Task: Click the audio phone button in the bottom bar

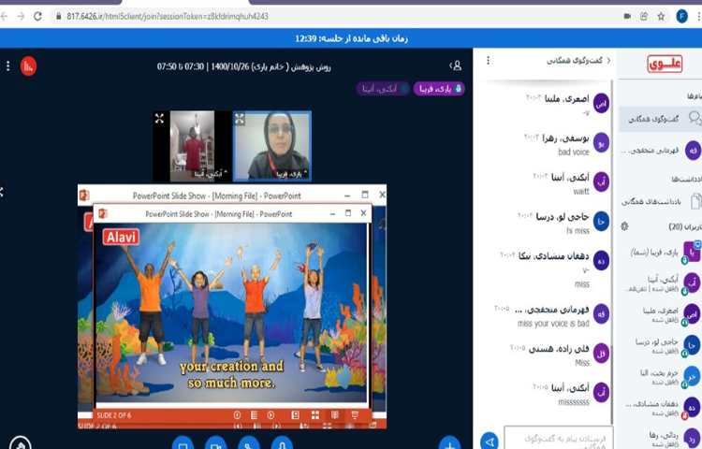Action: pos(249,443)
